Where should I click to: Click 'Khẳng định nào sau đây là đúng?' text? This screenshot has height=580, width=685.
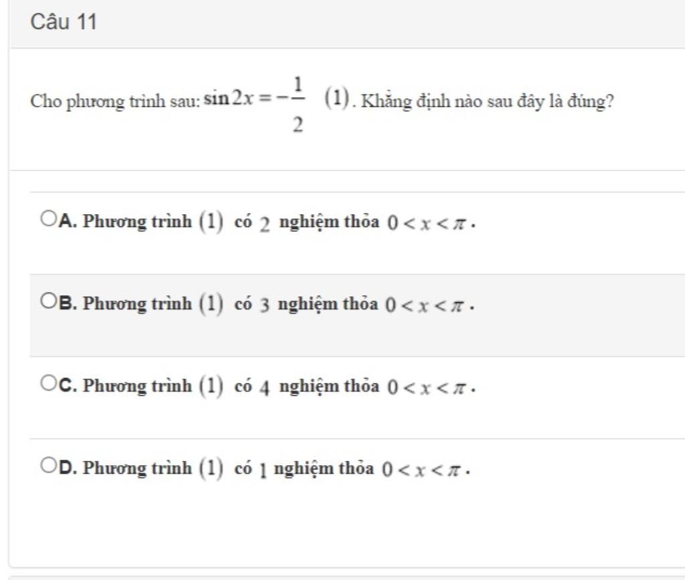coord(487,102)
